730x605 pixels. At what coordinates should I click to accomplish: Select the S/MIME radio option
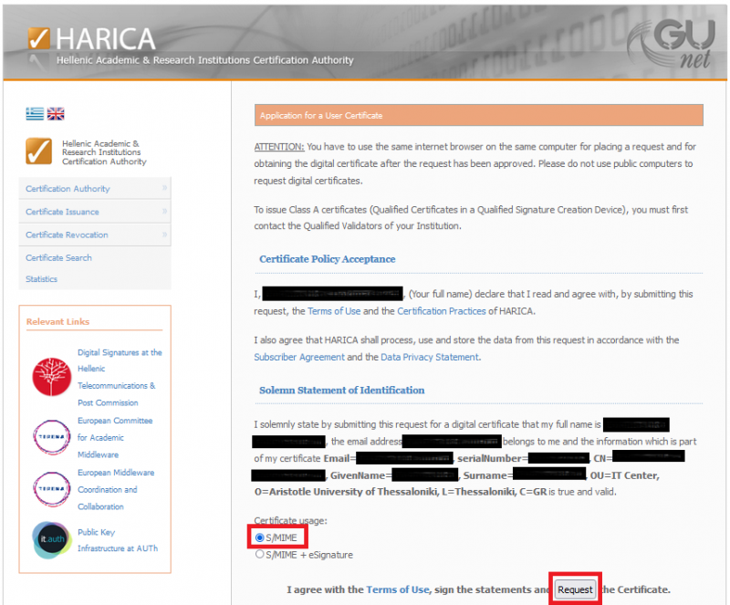[260, 538]
